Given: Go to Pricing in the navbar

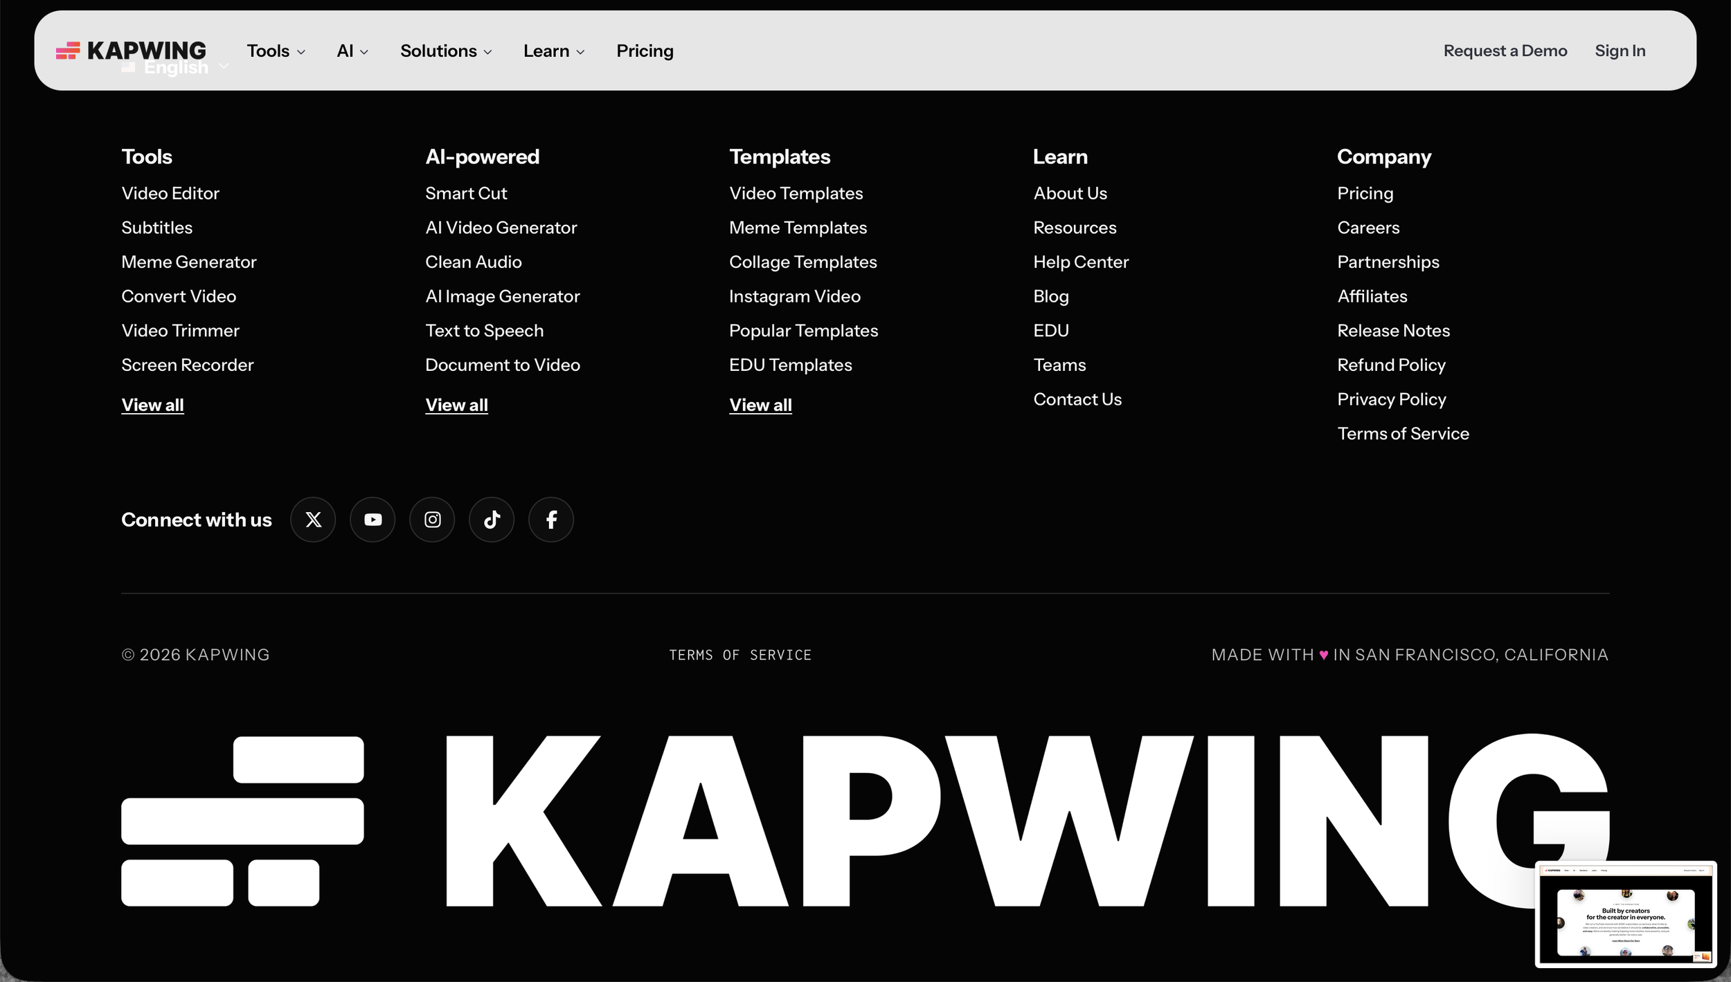Looking at the screenshot, I should pos(645,51).
